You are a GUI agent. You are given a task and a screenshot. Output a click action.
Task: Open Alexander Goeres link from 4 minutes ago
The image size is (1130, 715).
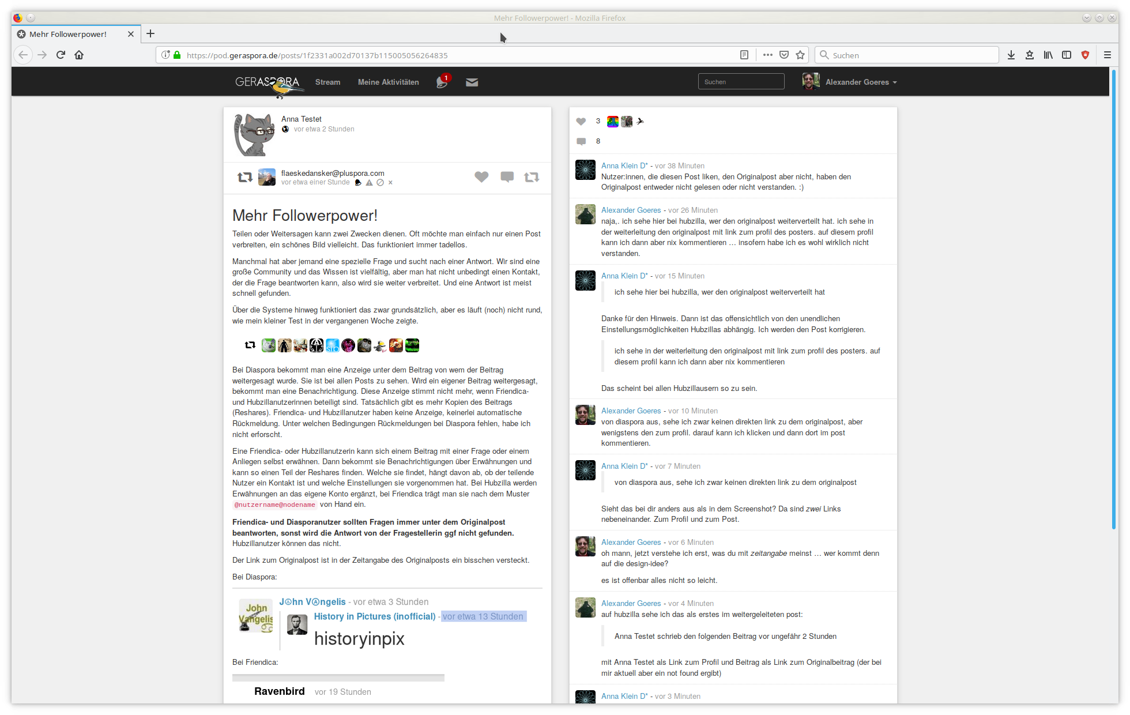click(x=631, y=603)
